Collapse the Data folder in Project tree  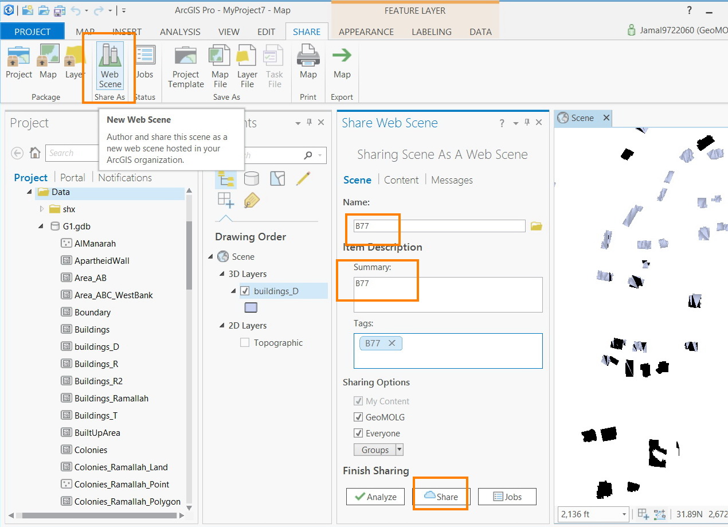point(29,192)
